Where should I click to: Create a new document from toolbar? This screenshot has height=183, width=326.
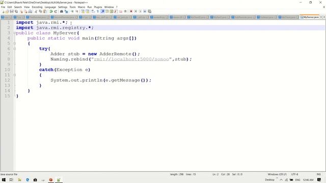point(3,11)
